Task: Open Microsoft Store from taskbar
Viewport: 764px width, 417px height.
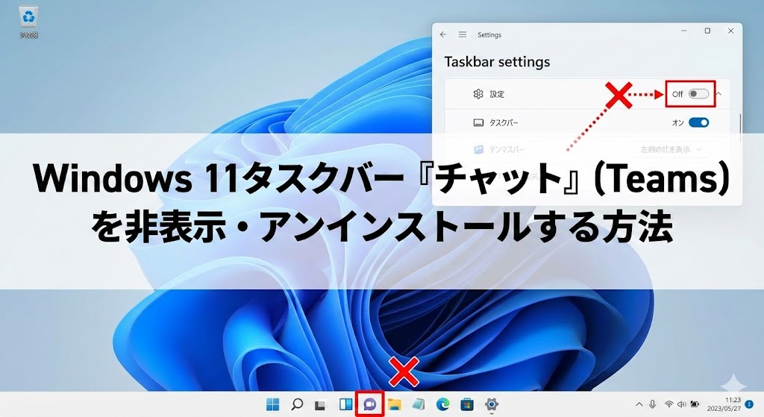Action: (467, 404)
